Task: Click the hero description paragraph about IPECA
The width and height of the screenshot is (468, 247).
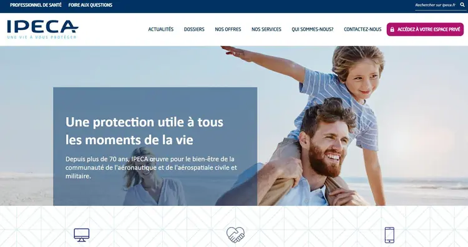Action: 152,167
